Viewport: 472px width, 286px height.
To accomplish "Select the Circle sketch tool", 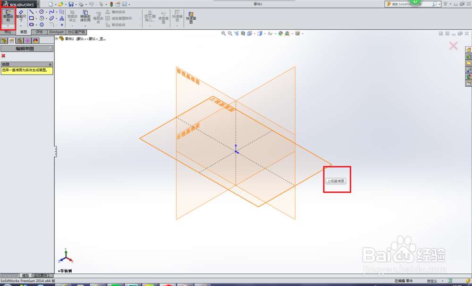I will click(x=42, y=12).
